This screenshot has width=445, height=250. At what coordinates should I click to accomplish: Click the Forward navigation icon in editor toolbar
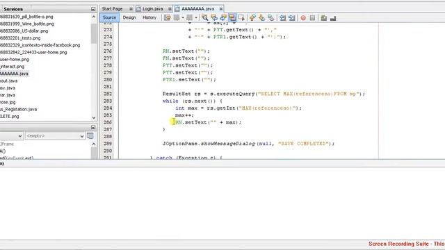click(x=189, y=18)
